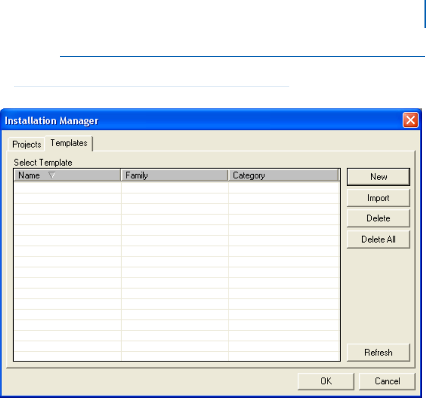Click the Select Template label
Screen dimensions: 426x398
coord(43,163)
